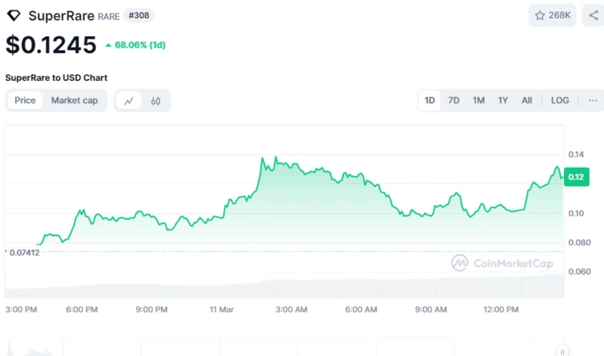Select the 7D time range
This screenshot has height=356, width=604.
point(454,101)
